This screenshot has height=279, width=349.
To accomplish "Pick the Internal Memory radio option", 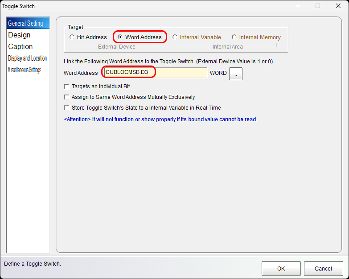I will click(234, 37).
